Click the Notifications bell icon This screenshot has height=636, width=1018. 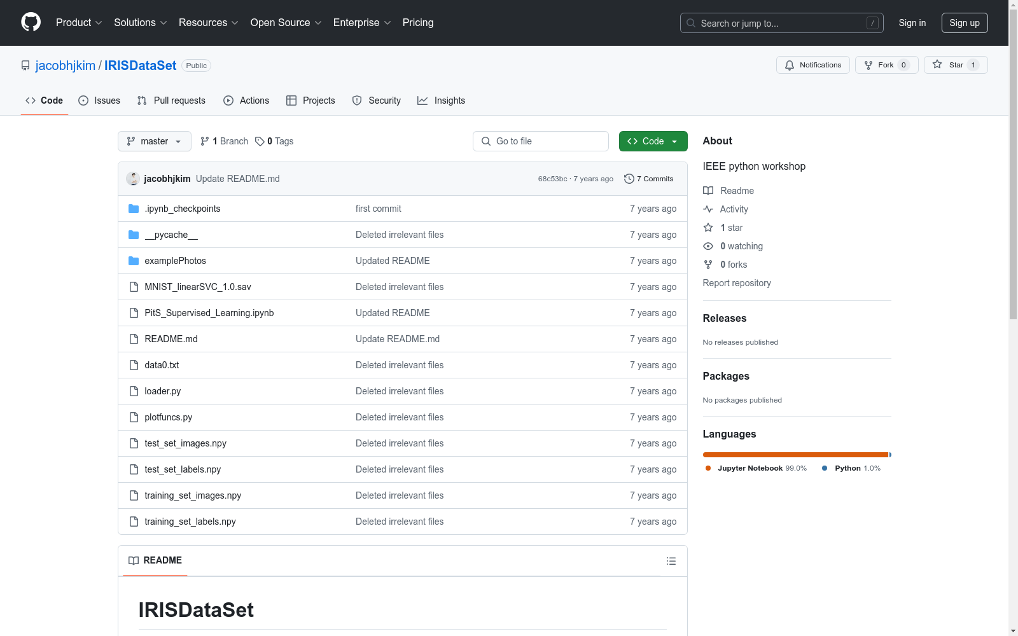click(790, 65)
